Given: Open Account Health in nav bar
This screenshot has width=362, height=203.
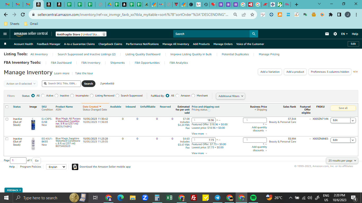Looking at the screenshot, I should pyautogui.click(x=24, y=44).
